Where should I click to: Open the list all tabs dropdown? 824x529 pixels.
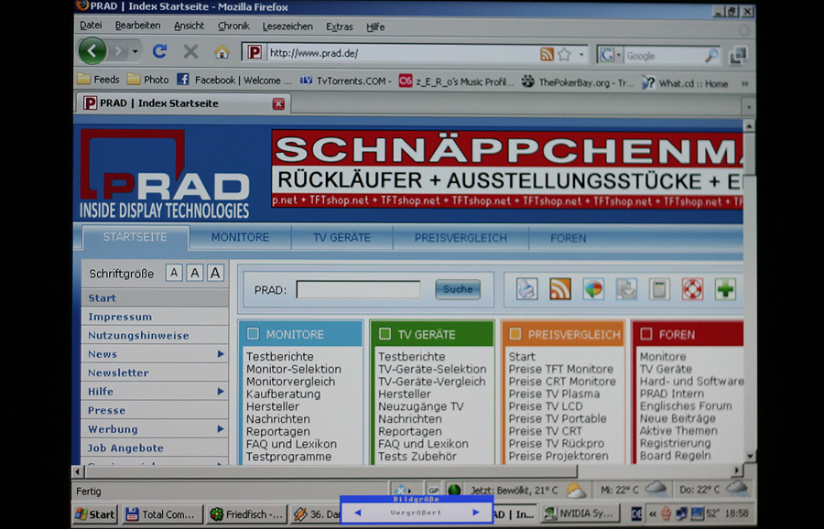pyautogui.click(x=749, y=107)
